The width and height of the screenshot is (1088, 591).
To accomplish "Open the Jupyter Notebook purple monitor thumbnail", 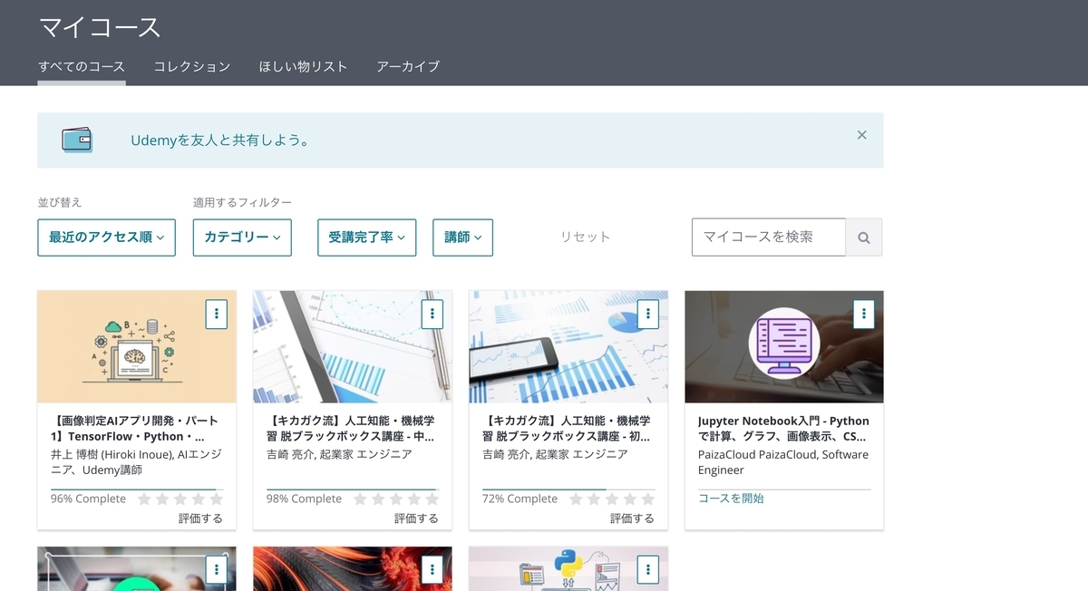I will coord(784,346).
